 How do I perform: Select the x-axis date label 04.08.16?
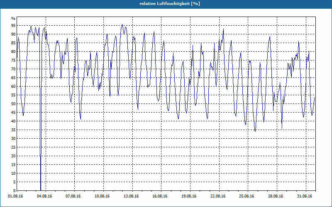tap(44, 196)
